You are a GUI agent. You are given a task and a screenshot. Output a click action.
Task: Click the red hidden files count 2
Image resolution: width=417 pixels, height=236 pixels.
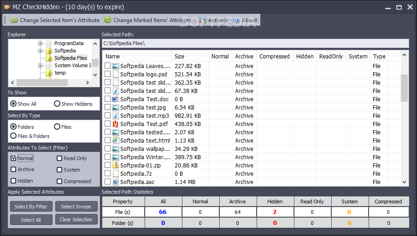point(275,212)
